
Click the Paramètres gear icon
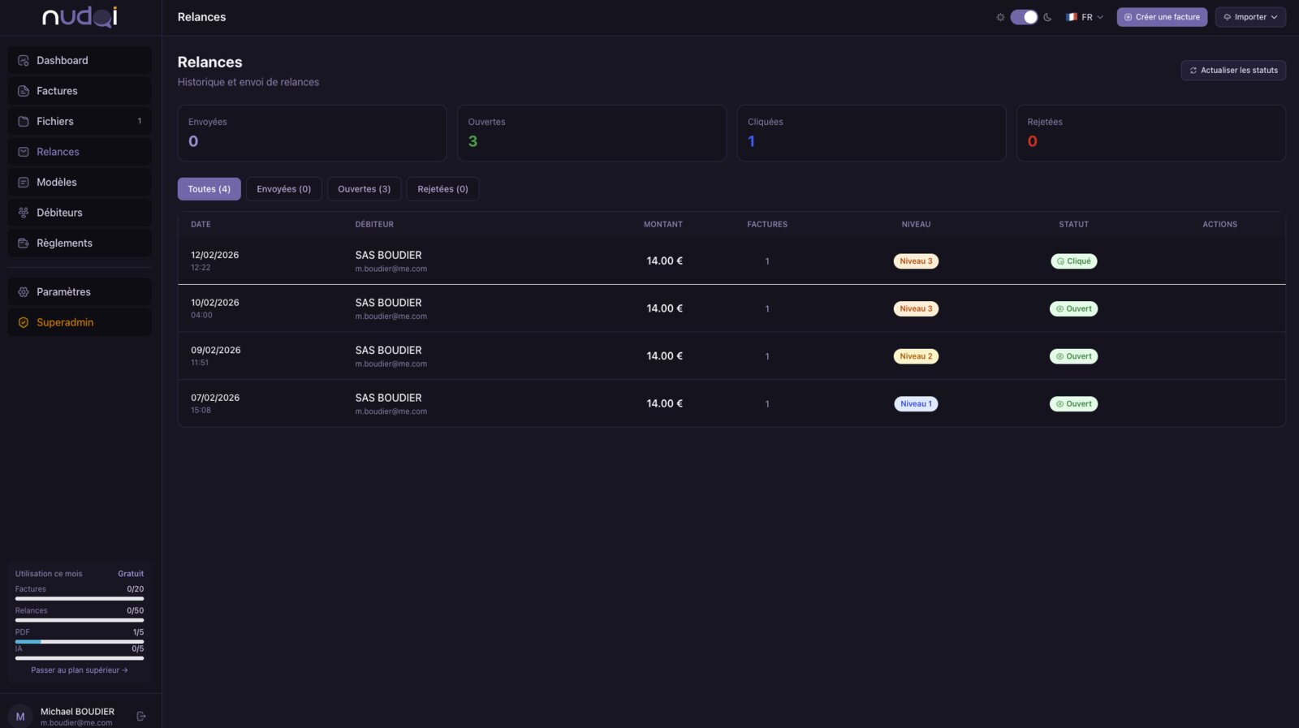click(x=24, y=292)
